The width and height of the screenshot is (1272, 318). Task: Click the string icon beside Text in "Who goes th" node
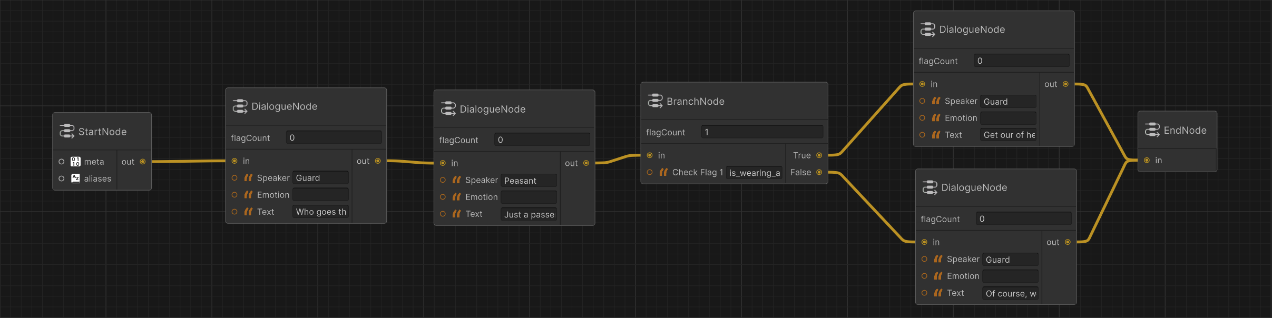[x=248, y=212]
